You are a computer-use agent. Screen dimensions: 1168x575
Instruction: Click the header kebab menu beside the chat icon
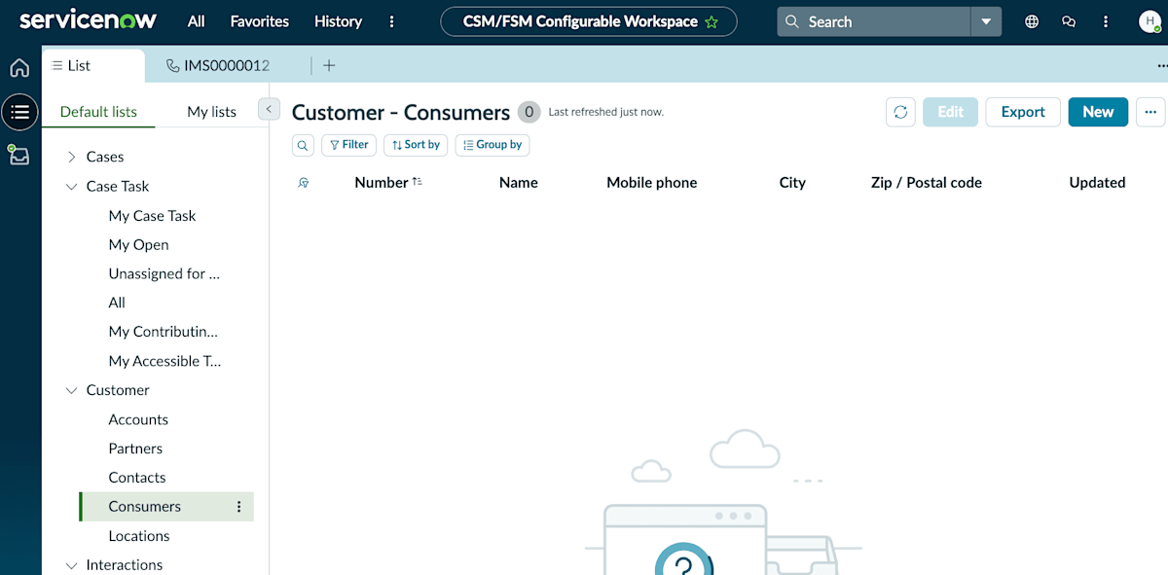1106,21
